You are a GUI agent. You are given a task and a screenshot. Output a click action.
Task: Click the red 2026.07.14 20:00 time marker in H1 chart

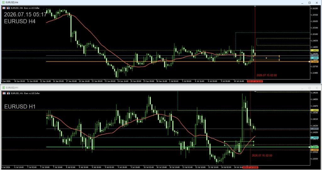tap(250, 167)
